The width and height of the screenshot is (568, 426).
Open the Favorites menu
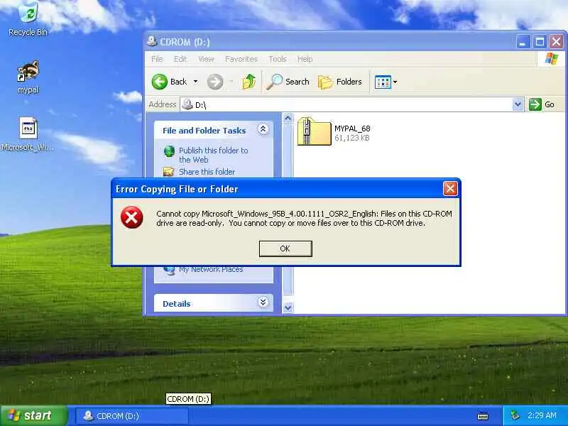pyautogui.click(x=241, y=59)
